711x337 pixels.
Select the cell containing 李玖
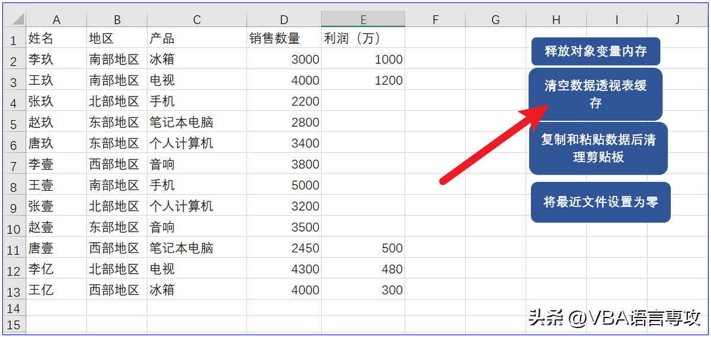point(56,59)
